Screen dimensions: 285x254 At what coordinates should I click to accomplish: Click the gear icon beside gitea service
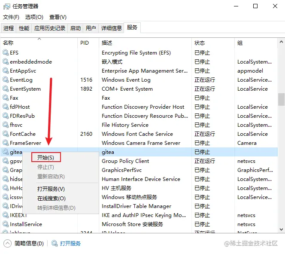click(x=6, y=152)
